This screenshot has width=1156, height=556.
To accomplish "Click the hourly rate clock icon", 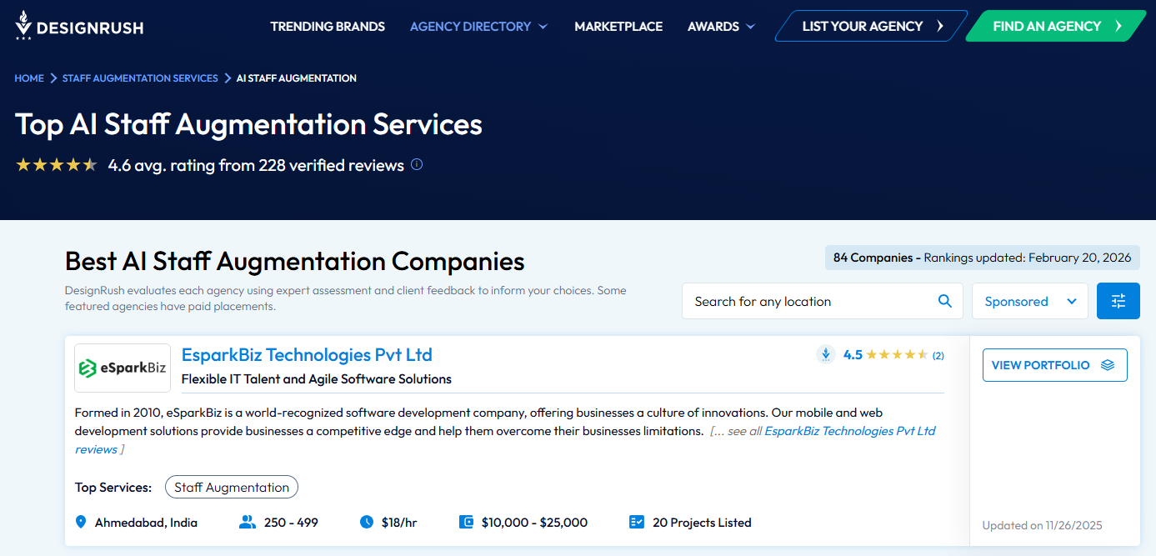I will pyautogui.click(x=367, y=523).
